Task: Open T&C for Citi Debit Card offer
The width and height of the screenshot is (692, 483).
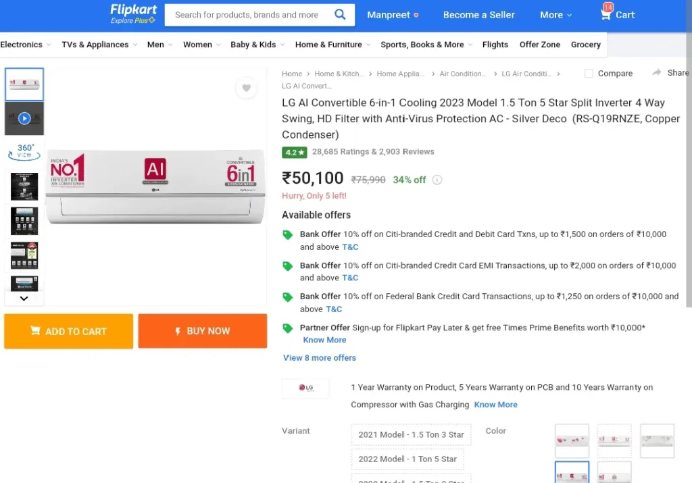Action: click(350, 247)
